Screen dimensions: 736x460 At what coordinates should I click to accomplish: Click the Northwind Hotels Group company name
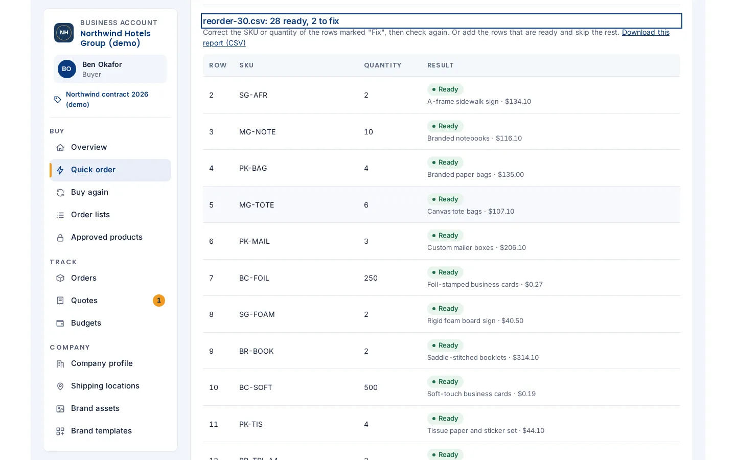116,38
